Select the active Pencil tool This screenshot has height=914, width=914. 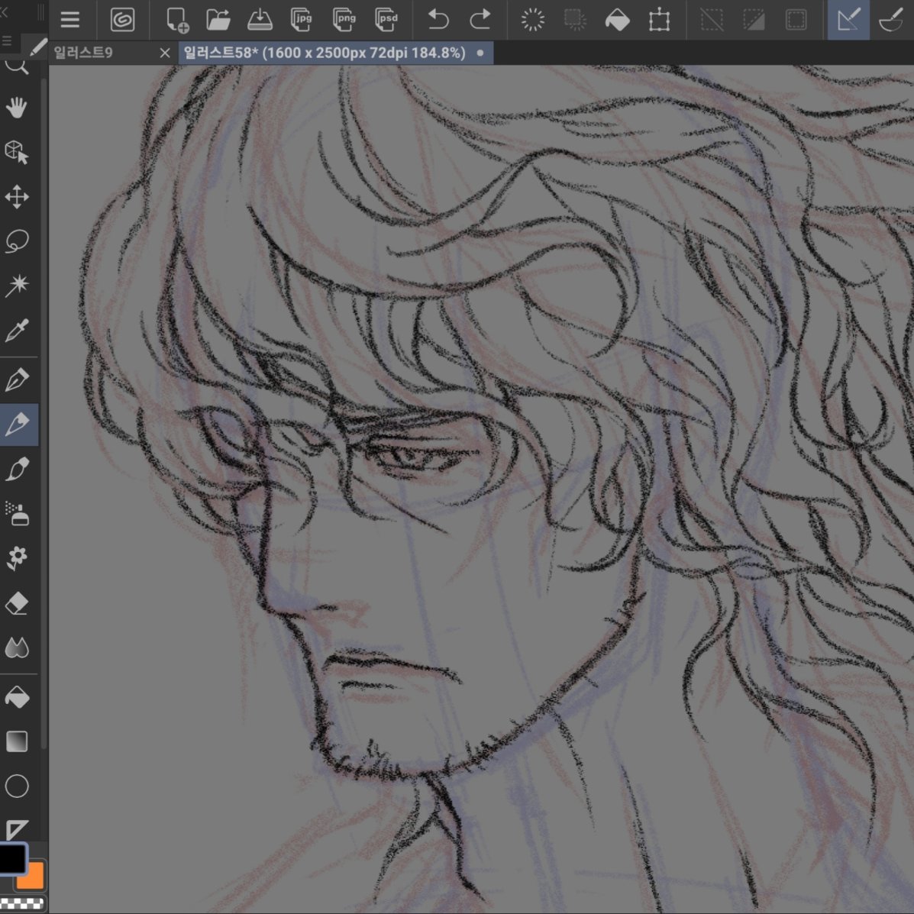18,425
